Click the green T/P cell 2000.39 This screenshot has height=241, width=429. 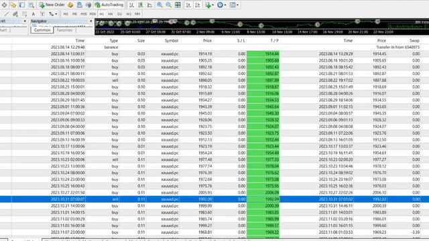point(263,206)
